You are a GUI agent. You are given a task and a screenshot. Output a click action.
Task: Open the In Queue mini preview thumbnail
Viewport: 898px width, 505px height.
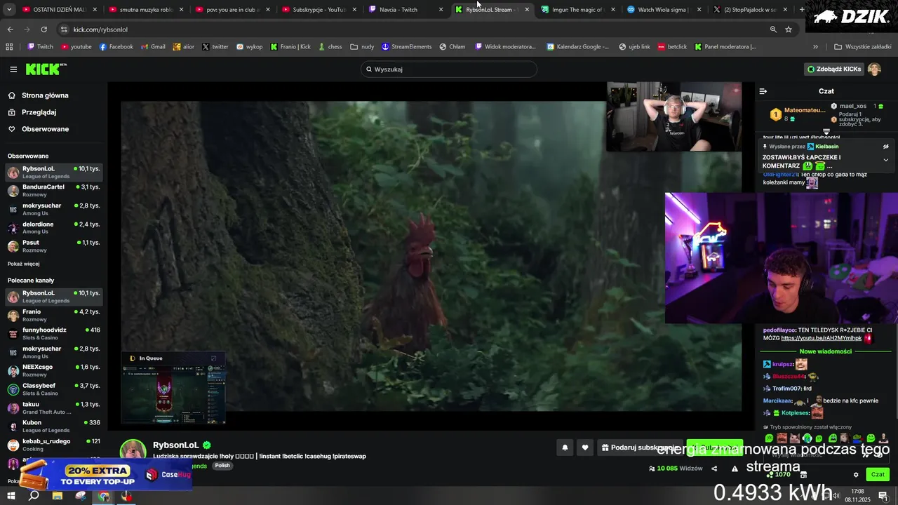point(173,388)
